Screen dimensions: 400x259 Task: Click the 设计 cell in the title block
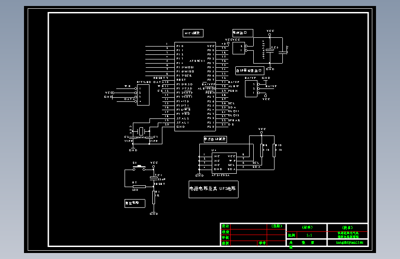(225, 226)
